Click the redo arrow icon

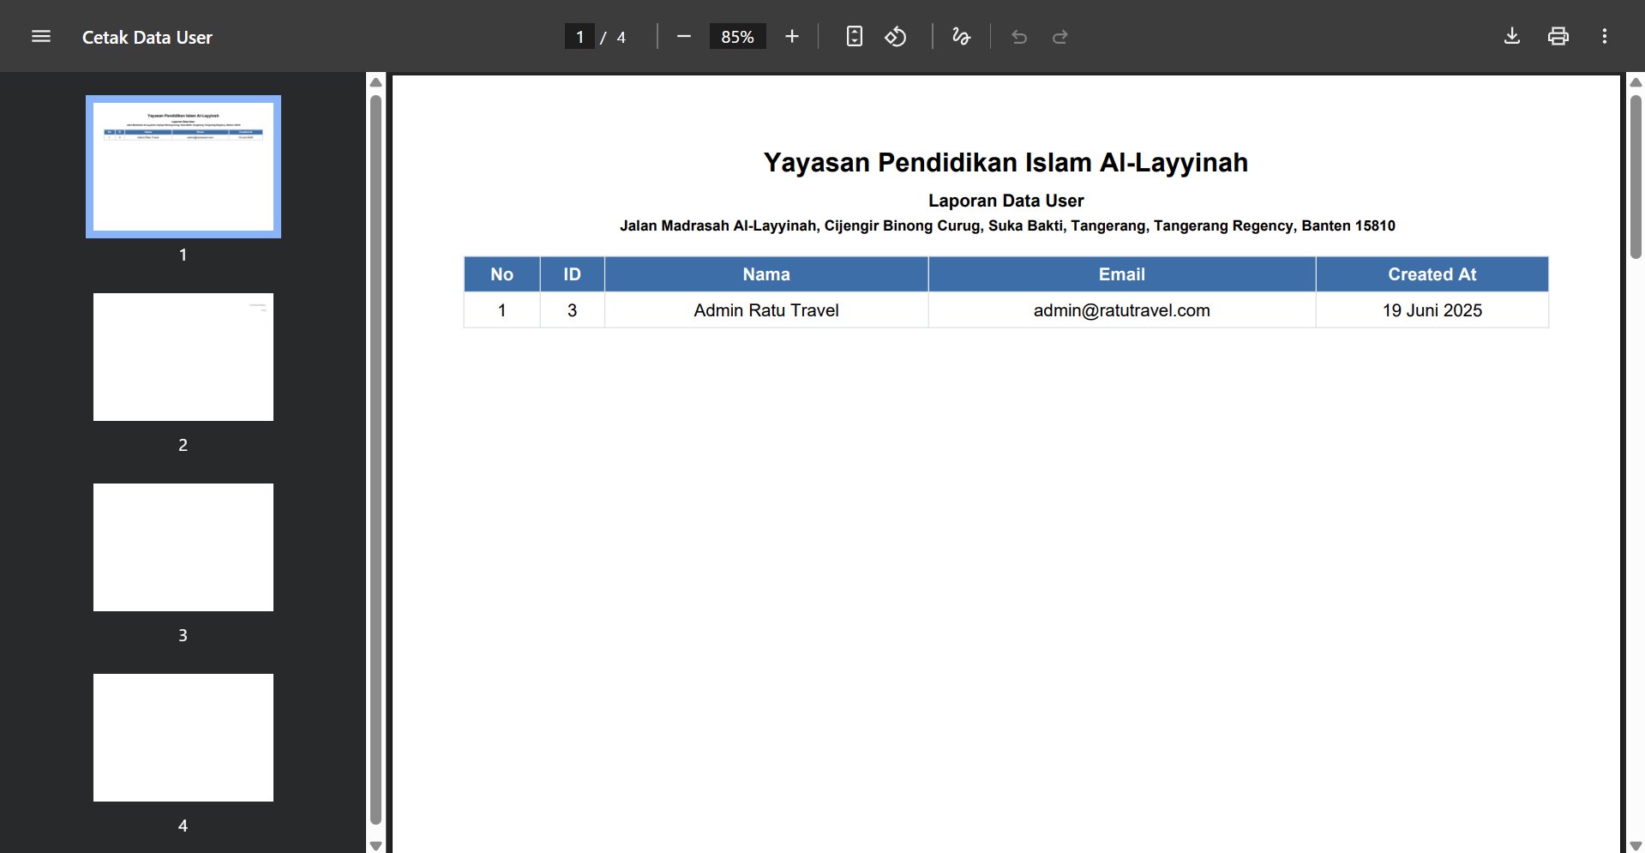coord(1060,37)
